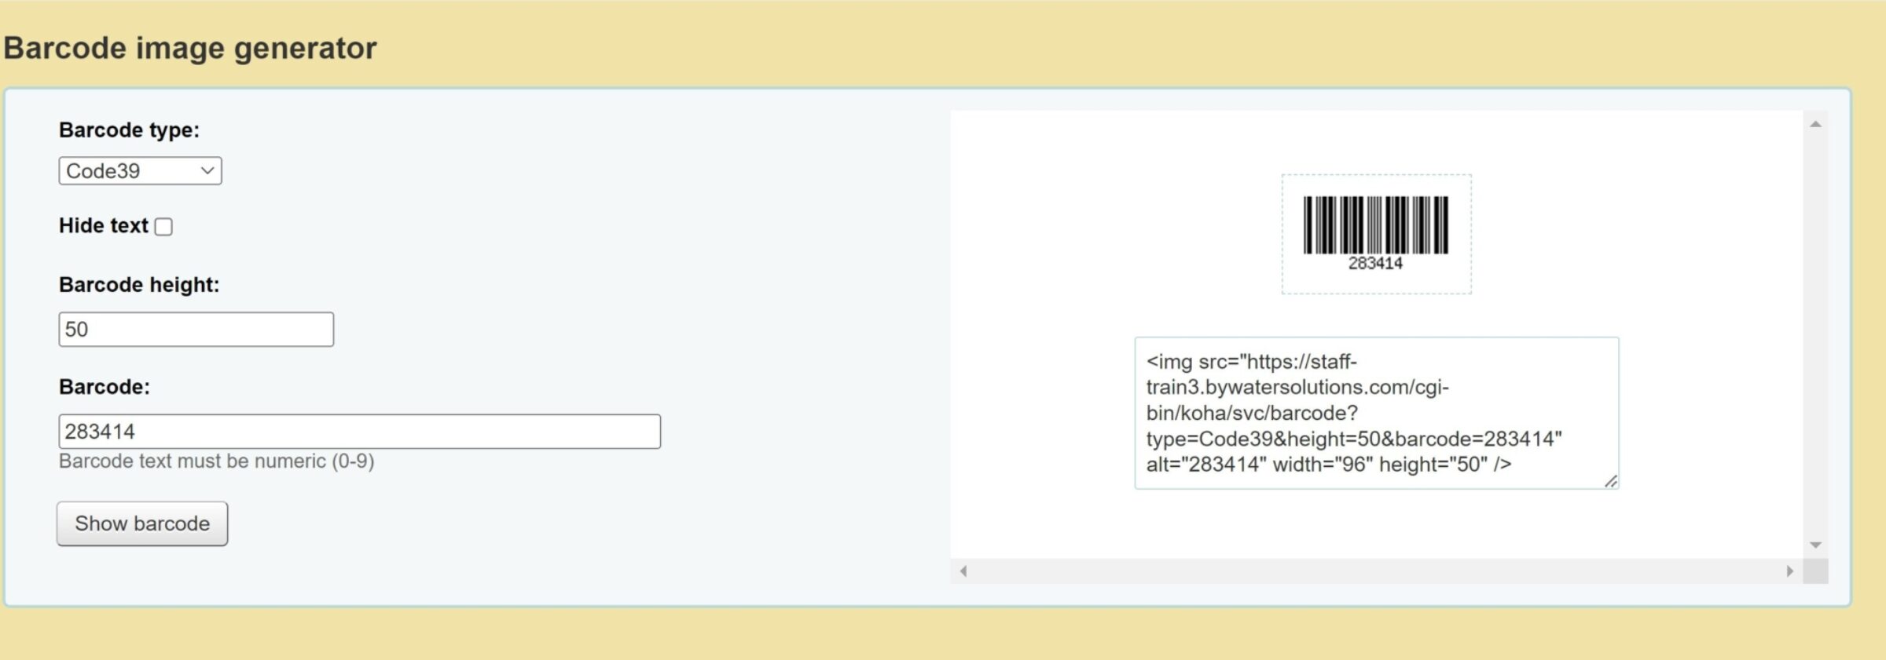Click the generated barcode image preview
The height and width of the screenshot is (660, 1886).
coord(1376,234)
